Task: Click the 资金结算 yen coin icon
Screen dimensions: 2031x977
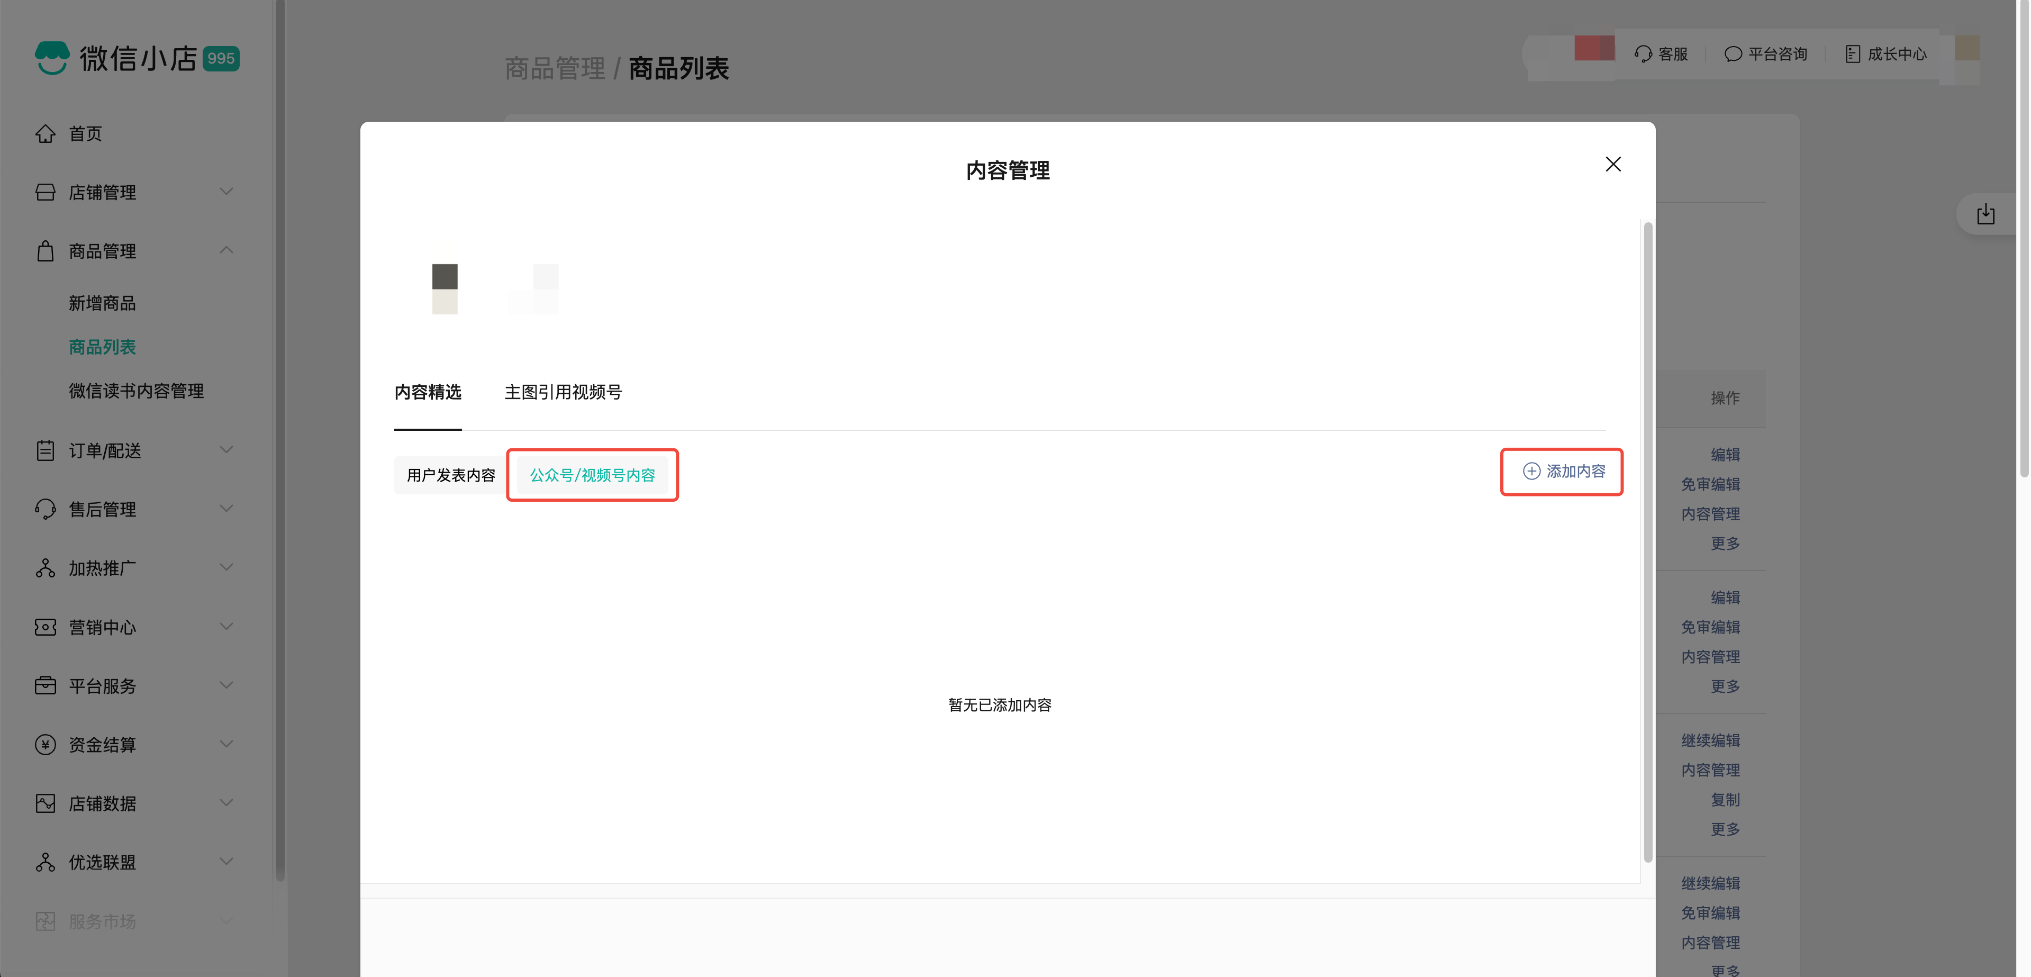Action: tap(45, 745)
